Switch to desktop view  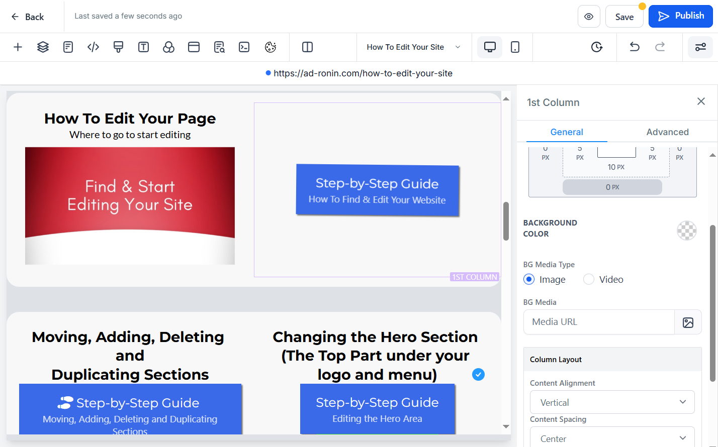click(x=490, y=47)
